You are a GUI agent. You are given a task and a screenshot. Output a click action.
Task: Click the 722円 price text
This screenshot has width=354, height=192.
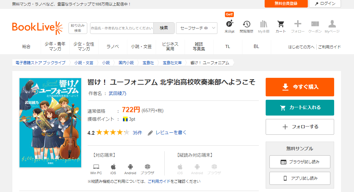(131, 110)
